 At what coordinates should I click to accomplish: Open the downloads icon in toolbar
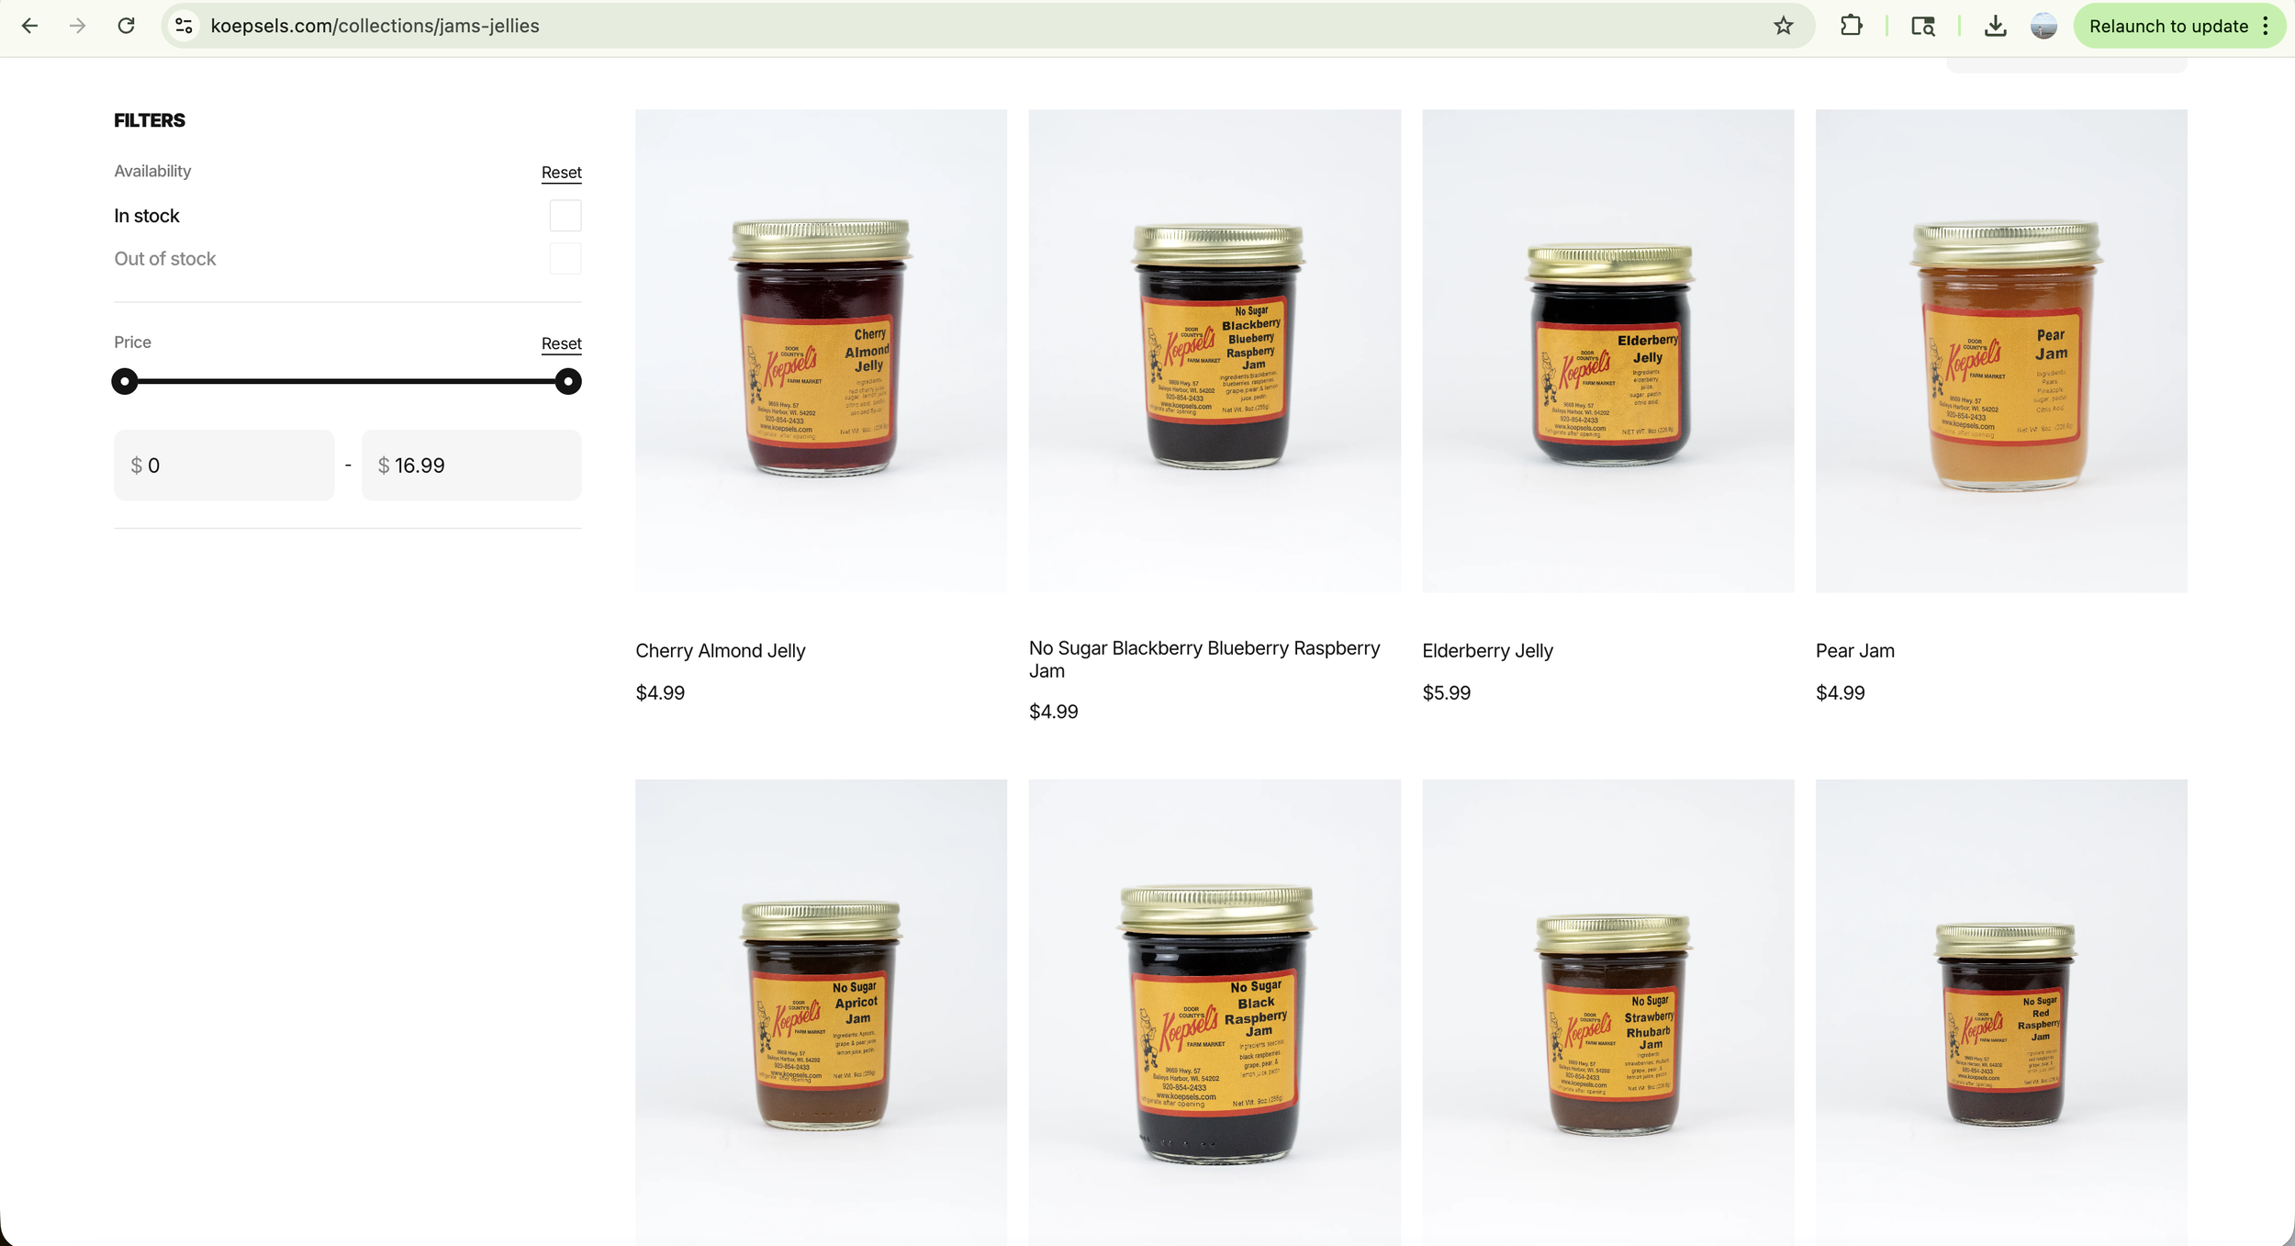pyautogui.click(x=1995, y=26)
